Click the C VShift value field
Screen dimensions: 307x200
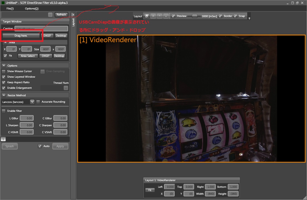coord(61,132)
